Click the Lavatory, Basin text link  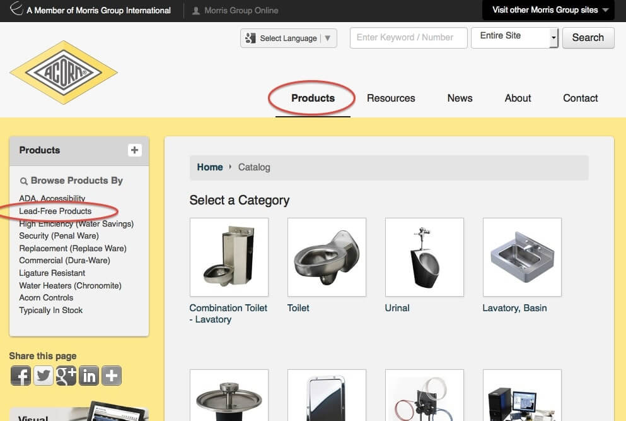click(x=514, y=308)
